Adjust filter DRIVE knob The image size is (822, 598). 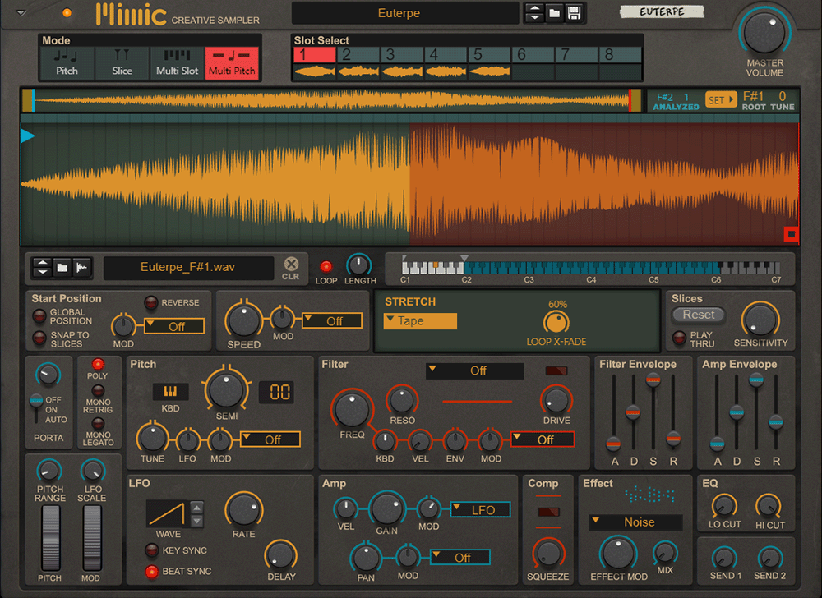556,401
